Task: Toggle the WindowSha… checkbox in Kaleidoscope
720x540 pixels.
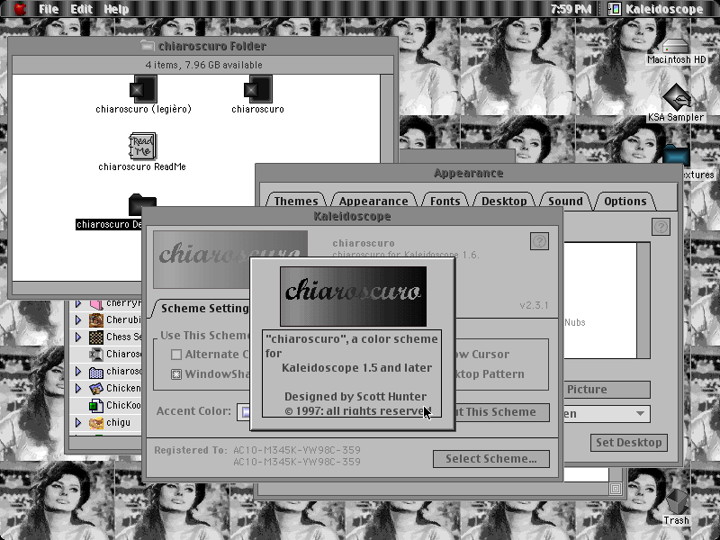Action: click(x=176, y=374)
